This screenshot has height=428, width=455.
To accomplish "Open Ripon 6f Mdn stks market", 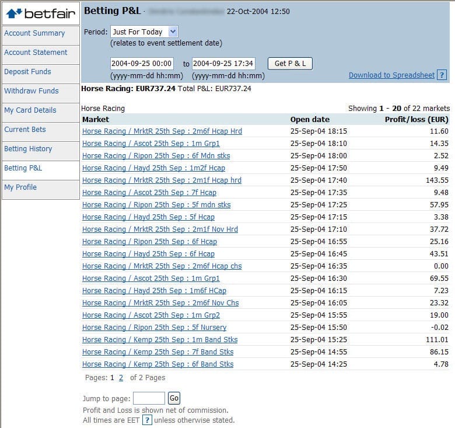I will click(x=156, y=156).
